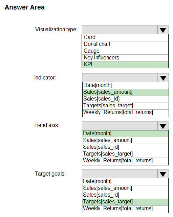Image resolution: width=173 pixels, height=217 pixels.
Task: Select KPI in Visualization type list
Action: (x=125, y=65)
